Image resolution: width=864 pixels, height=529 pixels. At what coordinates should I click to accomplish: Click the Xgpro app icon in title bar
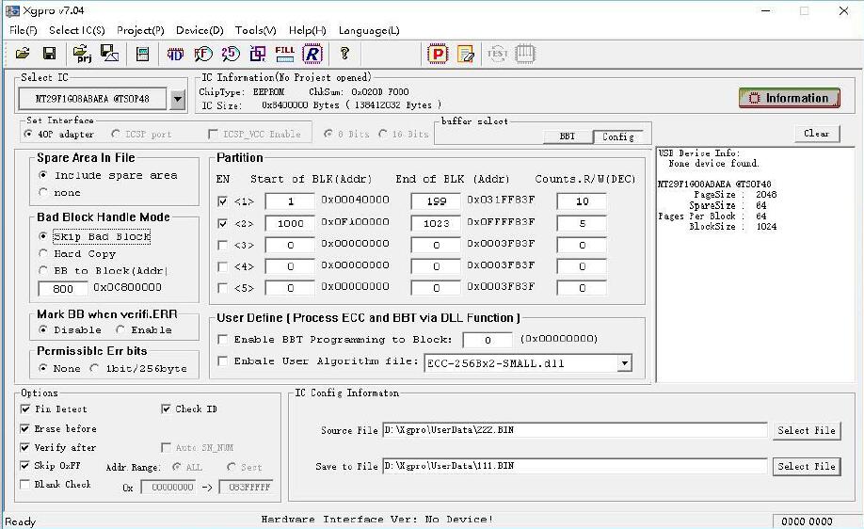click(12, 10)
